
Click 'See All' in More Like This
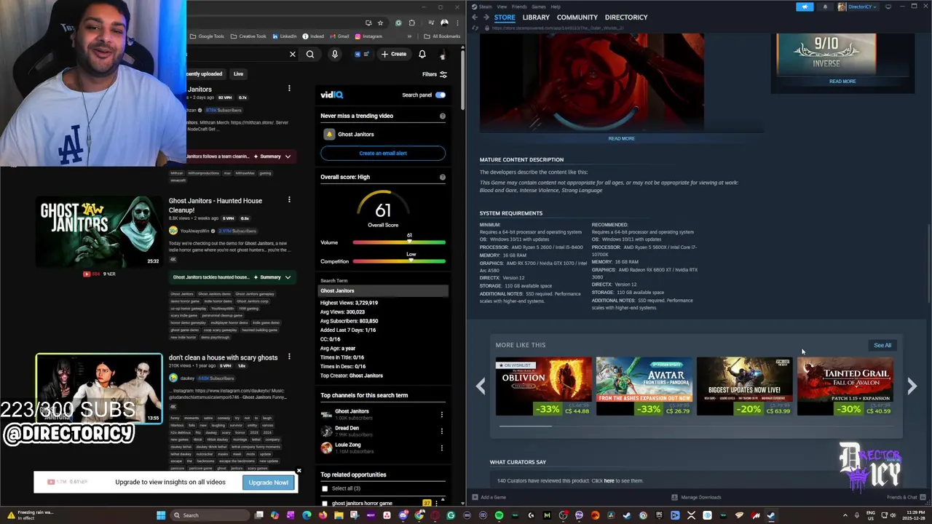point(882,345)
